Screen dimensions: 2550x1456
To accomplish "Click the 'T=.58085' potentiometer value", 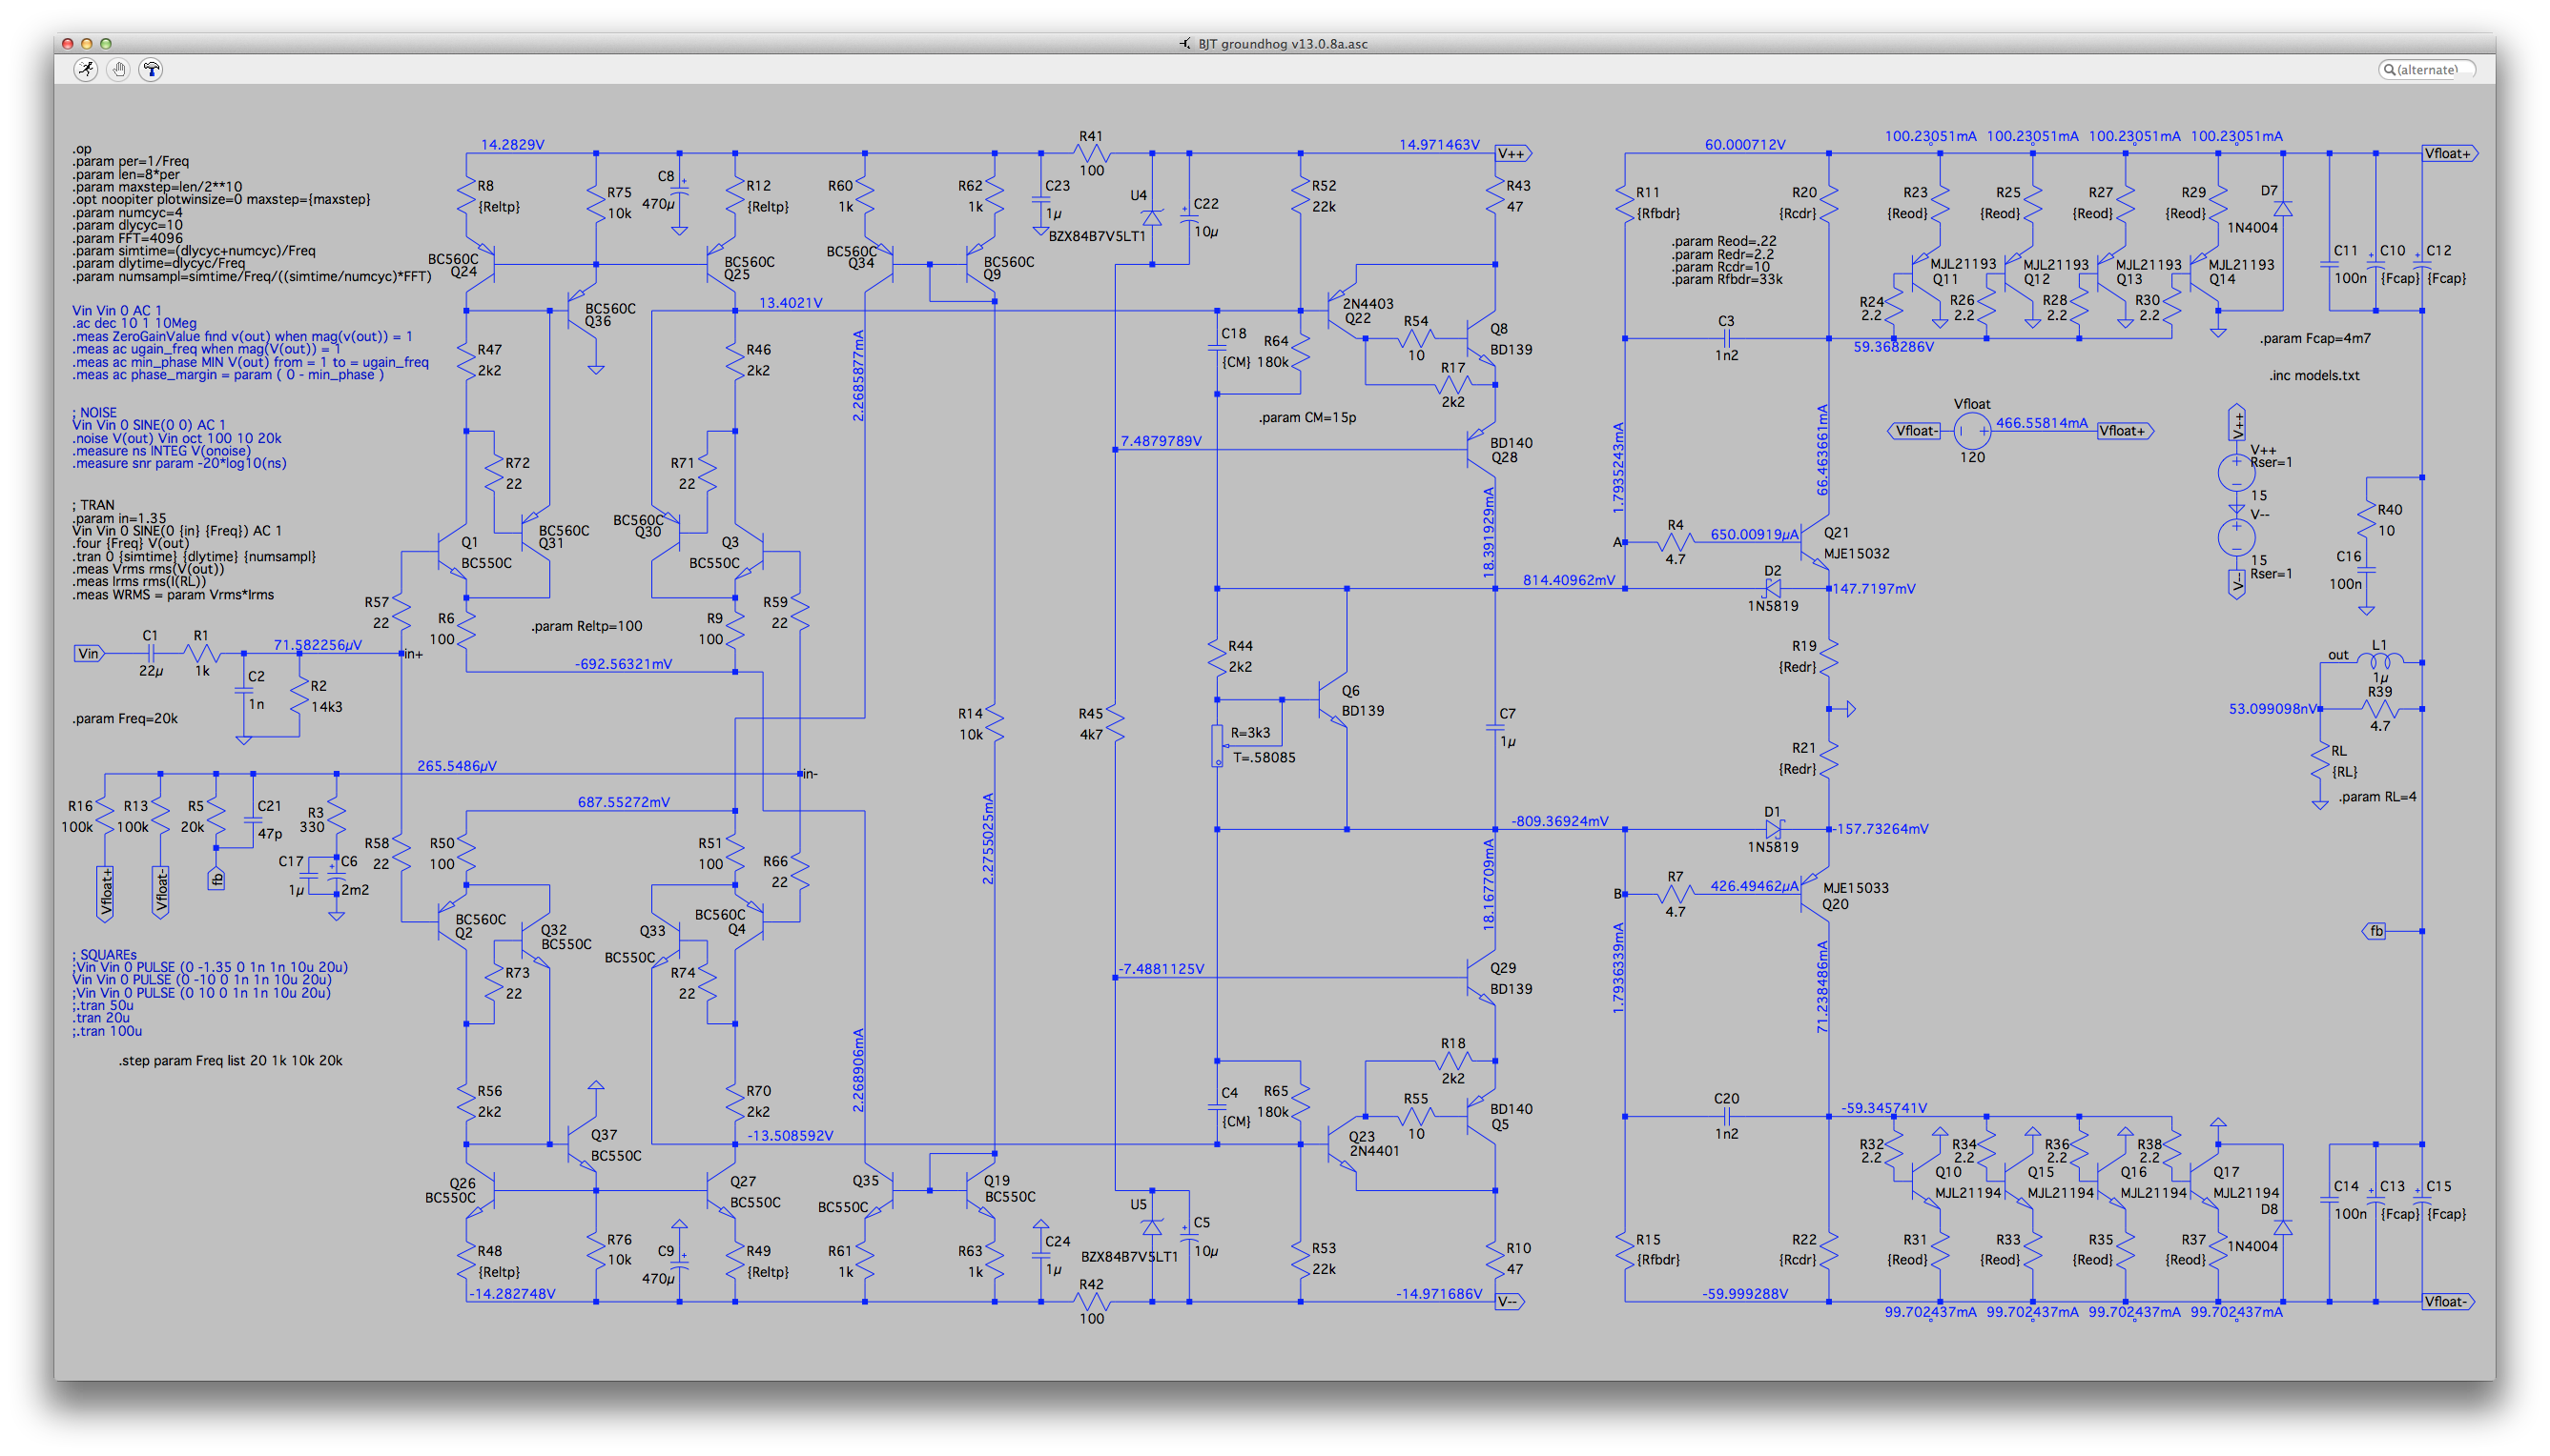I will [x=1264, y=757].
